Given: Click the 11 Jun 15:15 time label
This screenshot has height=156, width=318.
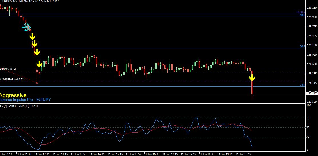Looking at the screenshot, I should (x=115, y=154).
